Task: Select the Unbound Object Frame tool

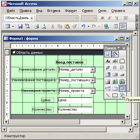Action: click(x=115, y=82)
